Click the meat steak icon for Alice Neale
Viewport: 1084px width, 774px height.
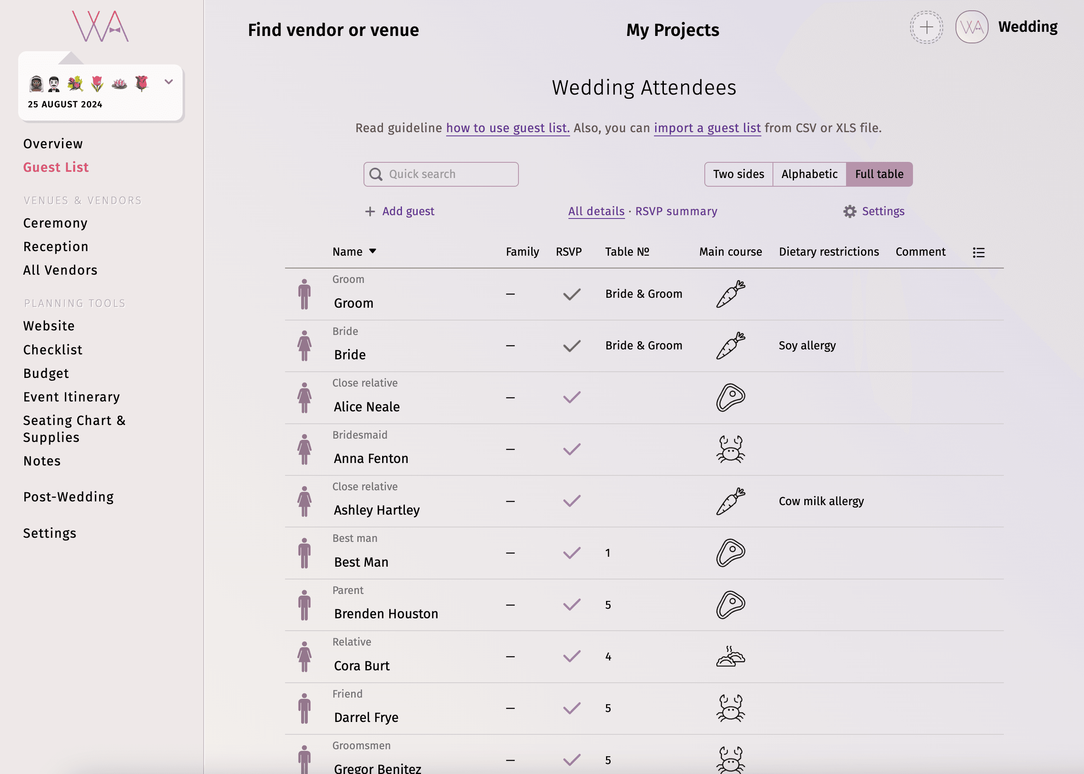tap(730, 397)
